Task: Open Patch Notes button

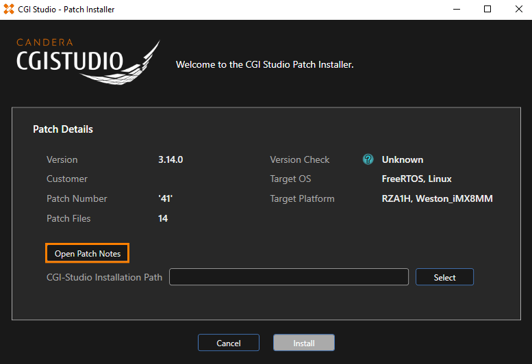Action: [x=87, y=253]
